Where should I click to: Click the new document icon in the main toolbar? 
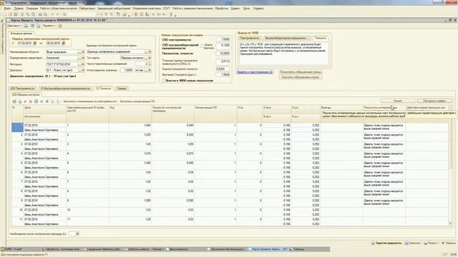click(x=4, y=14)
